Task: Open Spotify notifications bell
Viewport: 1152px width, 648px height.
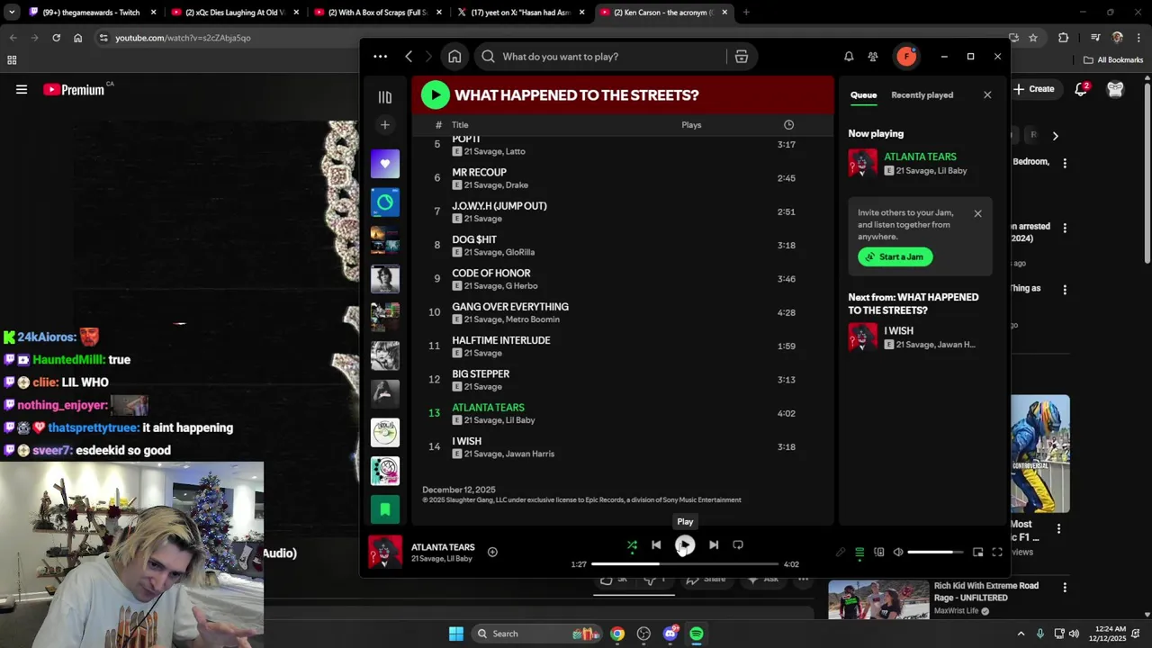Action: point(849,57)
